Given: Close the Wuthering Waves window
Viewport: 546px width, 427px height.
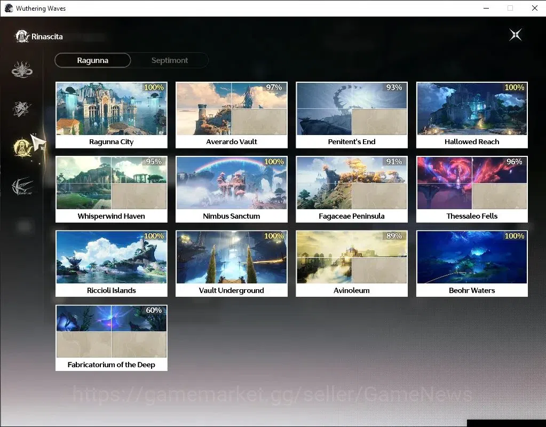Looking at the screenshot, I should 534,8.
